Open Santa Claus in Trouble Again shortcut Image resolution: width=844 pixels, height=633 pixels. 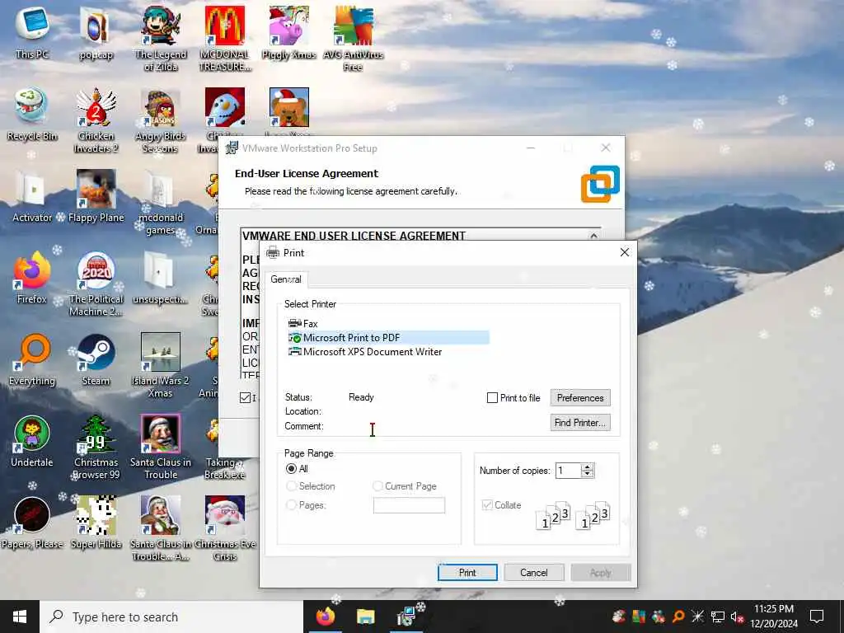click(161, 527)
